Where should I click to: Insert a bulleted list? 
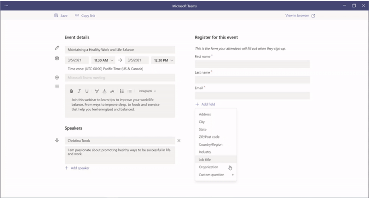pyautogui.click(x=129, y=91)
